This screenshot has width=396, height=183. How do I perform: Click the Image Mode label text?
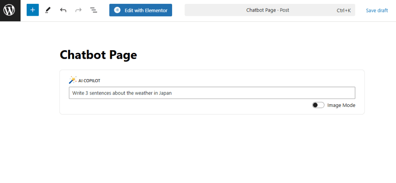click(x=341, y=105)
